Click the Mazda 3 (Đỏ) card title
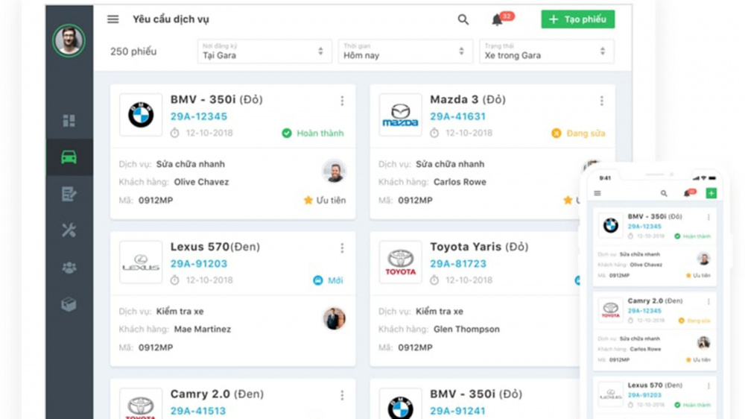This screenshot has width=745, height=419. (468, 99)
